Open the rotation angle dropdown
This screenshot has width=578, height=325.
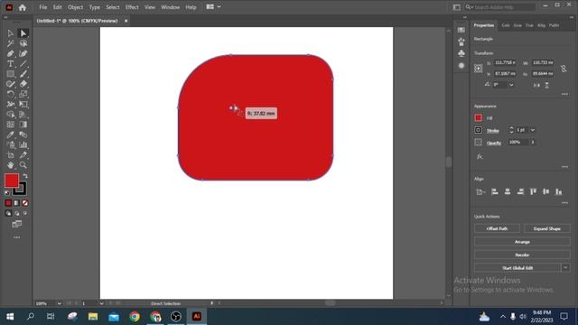(511, 85)
